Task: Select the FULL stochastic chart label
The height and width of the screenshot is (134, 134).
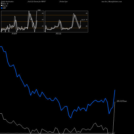Action: point(58,34)
